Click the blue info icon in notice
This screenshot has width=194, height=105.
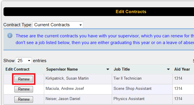tap(10, 36)
